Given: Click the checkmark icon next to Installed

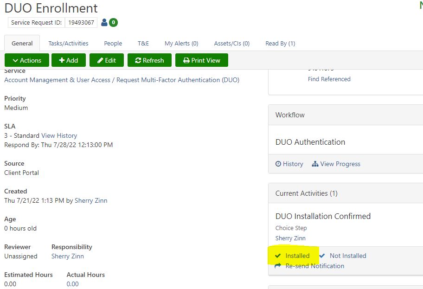Looking at the screenshot, I should [x=278, y=256].
